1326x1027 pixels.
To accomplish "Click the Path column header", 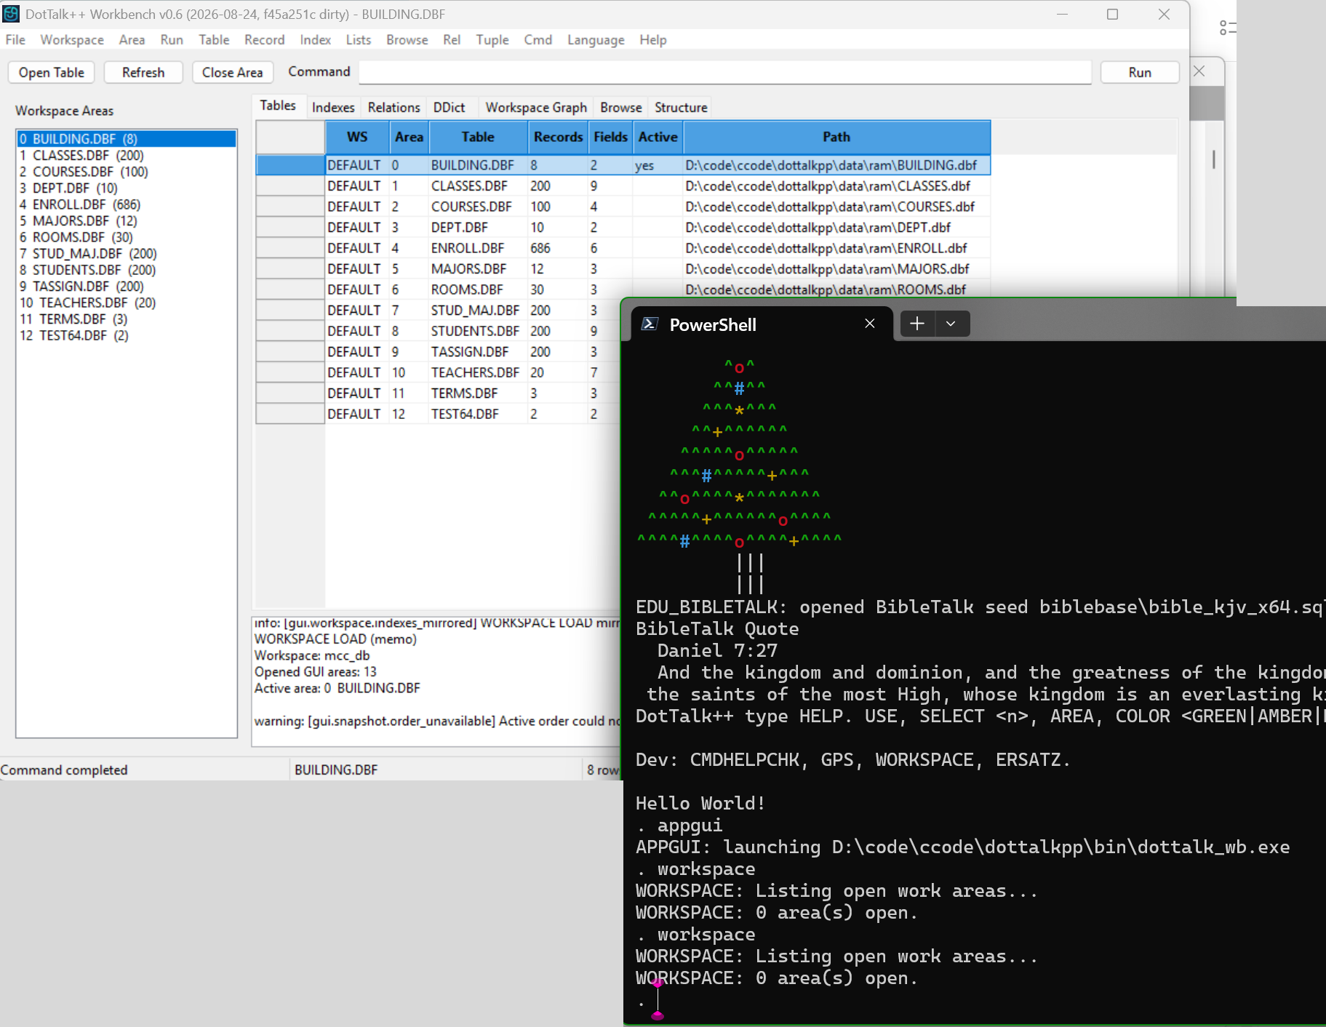I will tap(836, 137).
